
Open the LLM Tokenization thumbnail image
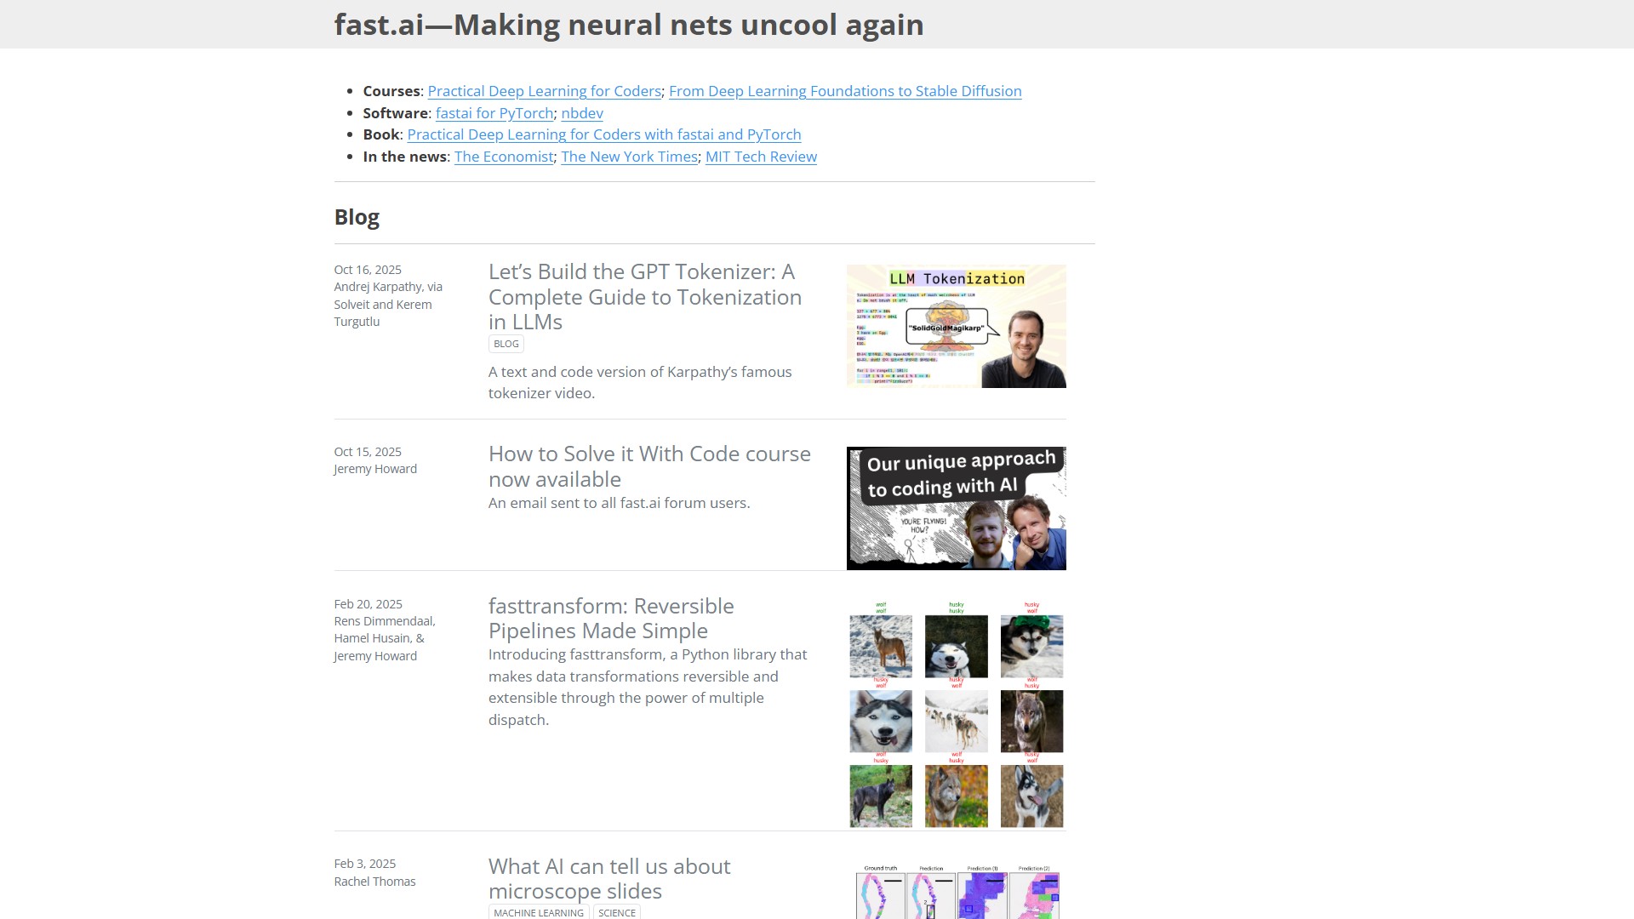pyautogui.click(x=957, y=326)
